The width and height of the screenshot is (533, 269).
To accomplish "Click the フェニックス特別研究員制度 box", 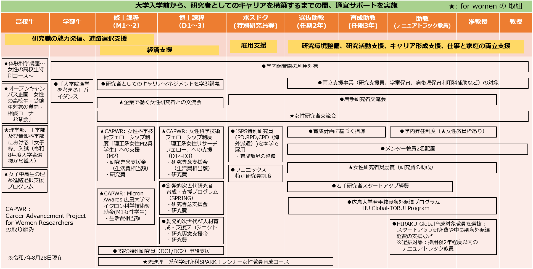I will (x=255, y=173).
